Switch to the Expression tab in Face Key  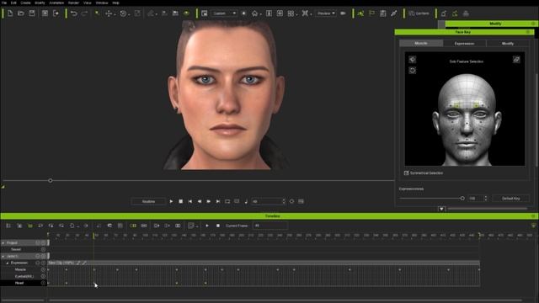coord(464,43)
